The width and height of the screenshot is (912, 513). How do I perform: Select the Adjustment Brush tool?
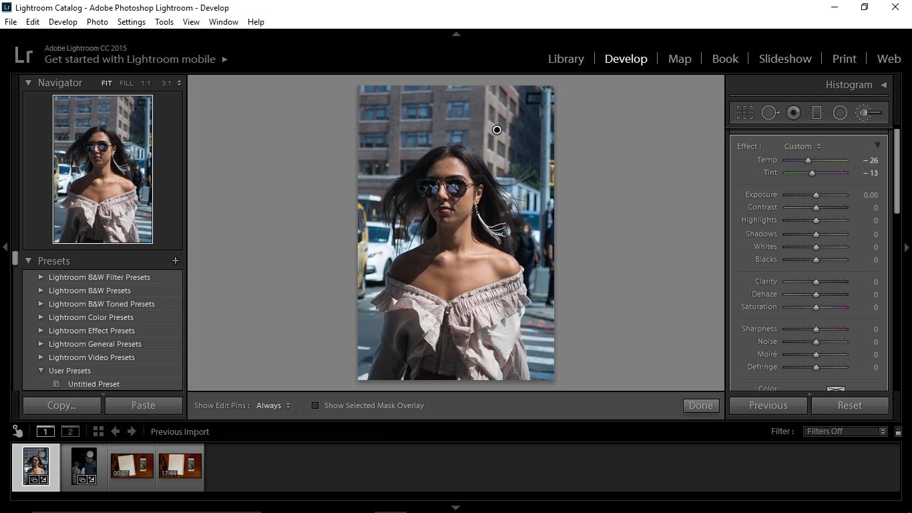point(869,113)
